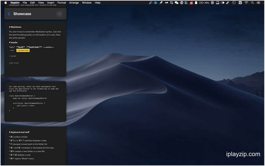
Task: Open the File menu
Action: (x=25, y=3)
